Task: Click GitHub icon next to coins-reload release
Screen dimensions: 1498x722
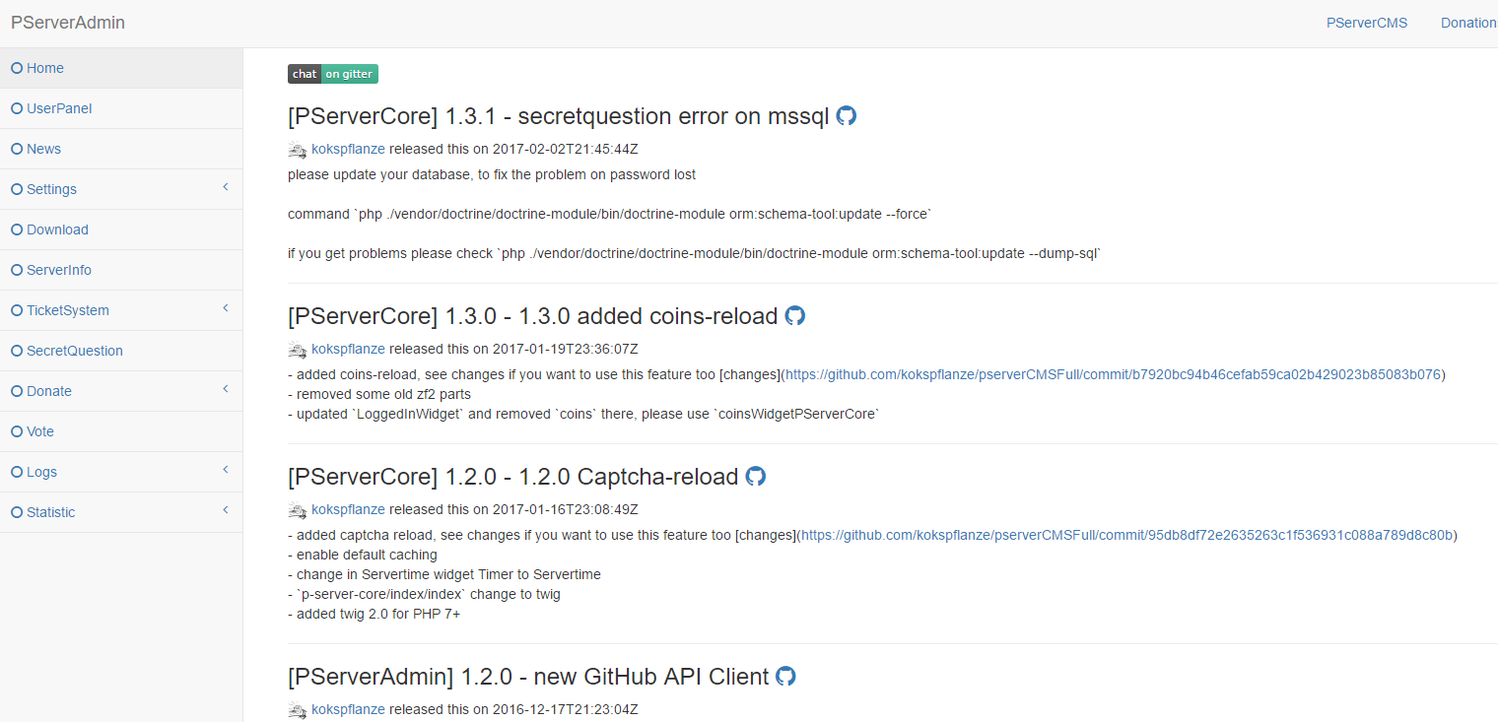Action: [795, 315]
